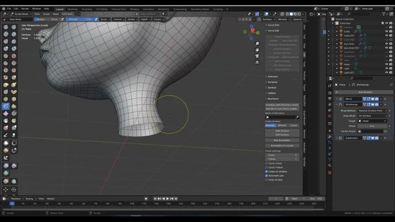Viewport: 395px width, 222px height.
Task: Enable the Cyclic Cross checkbox
Action: click(x=266, y=163)
